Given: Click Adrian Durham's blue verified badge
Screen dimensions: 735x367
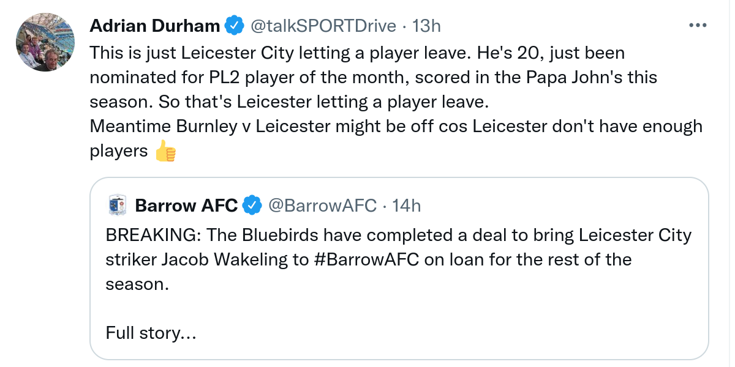Looking at the screenshot, I should click(233, 26).
